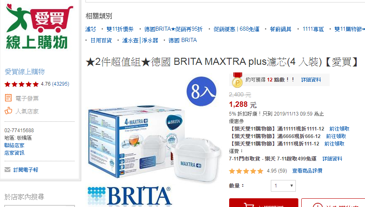View 詳細資料 for shipping fee
The height and width of the screenshot is (207, 365).
coord(332,159)
